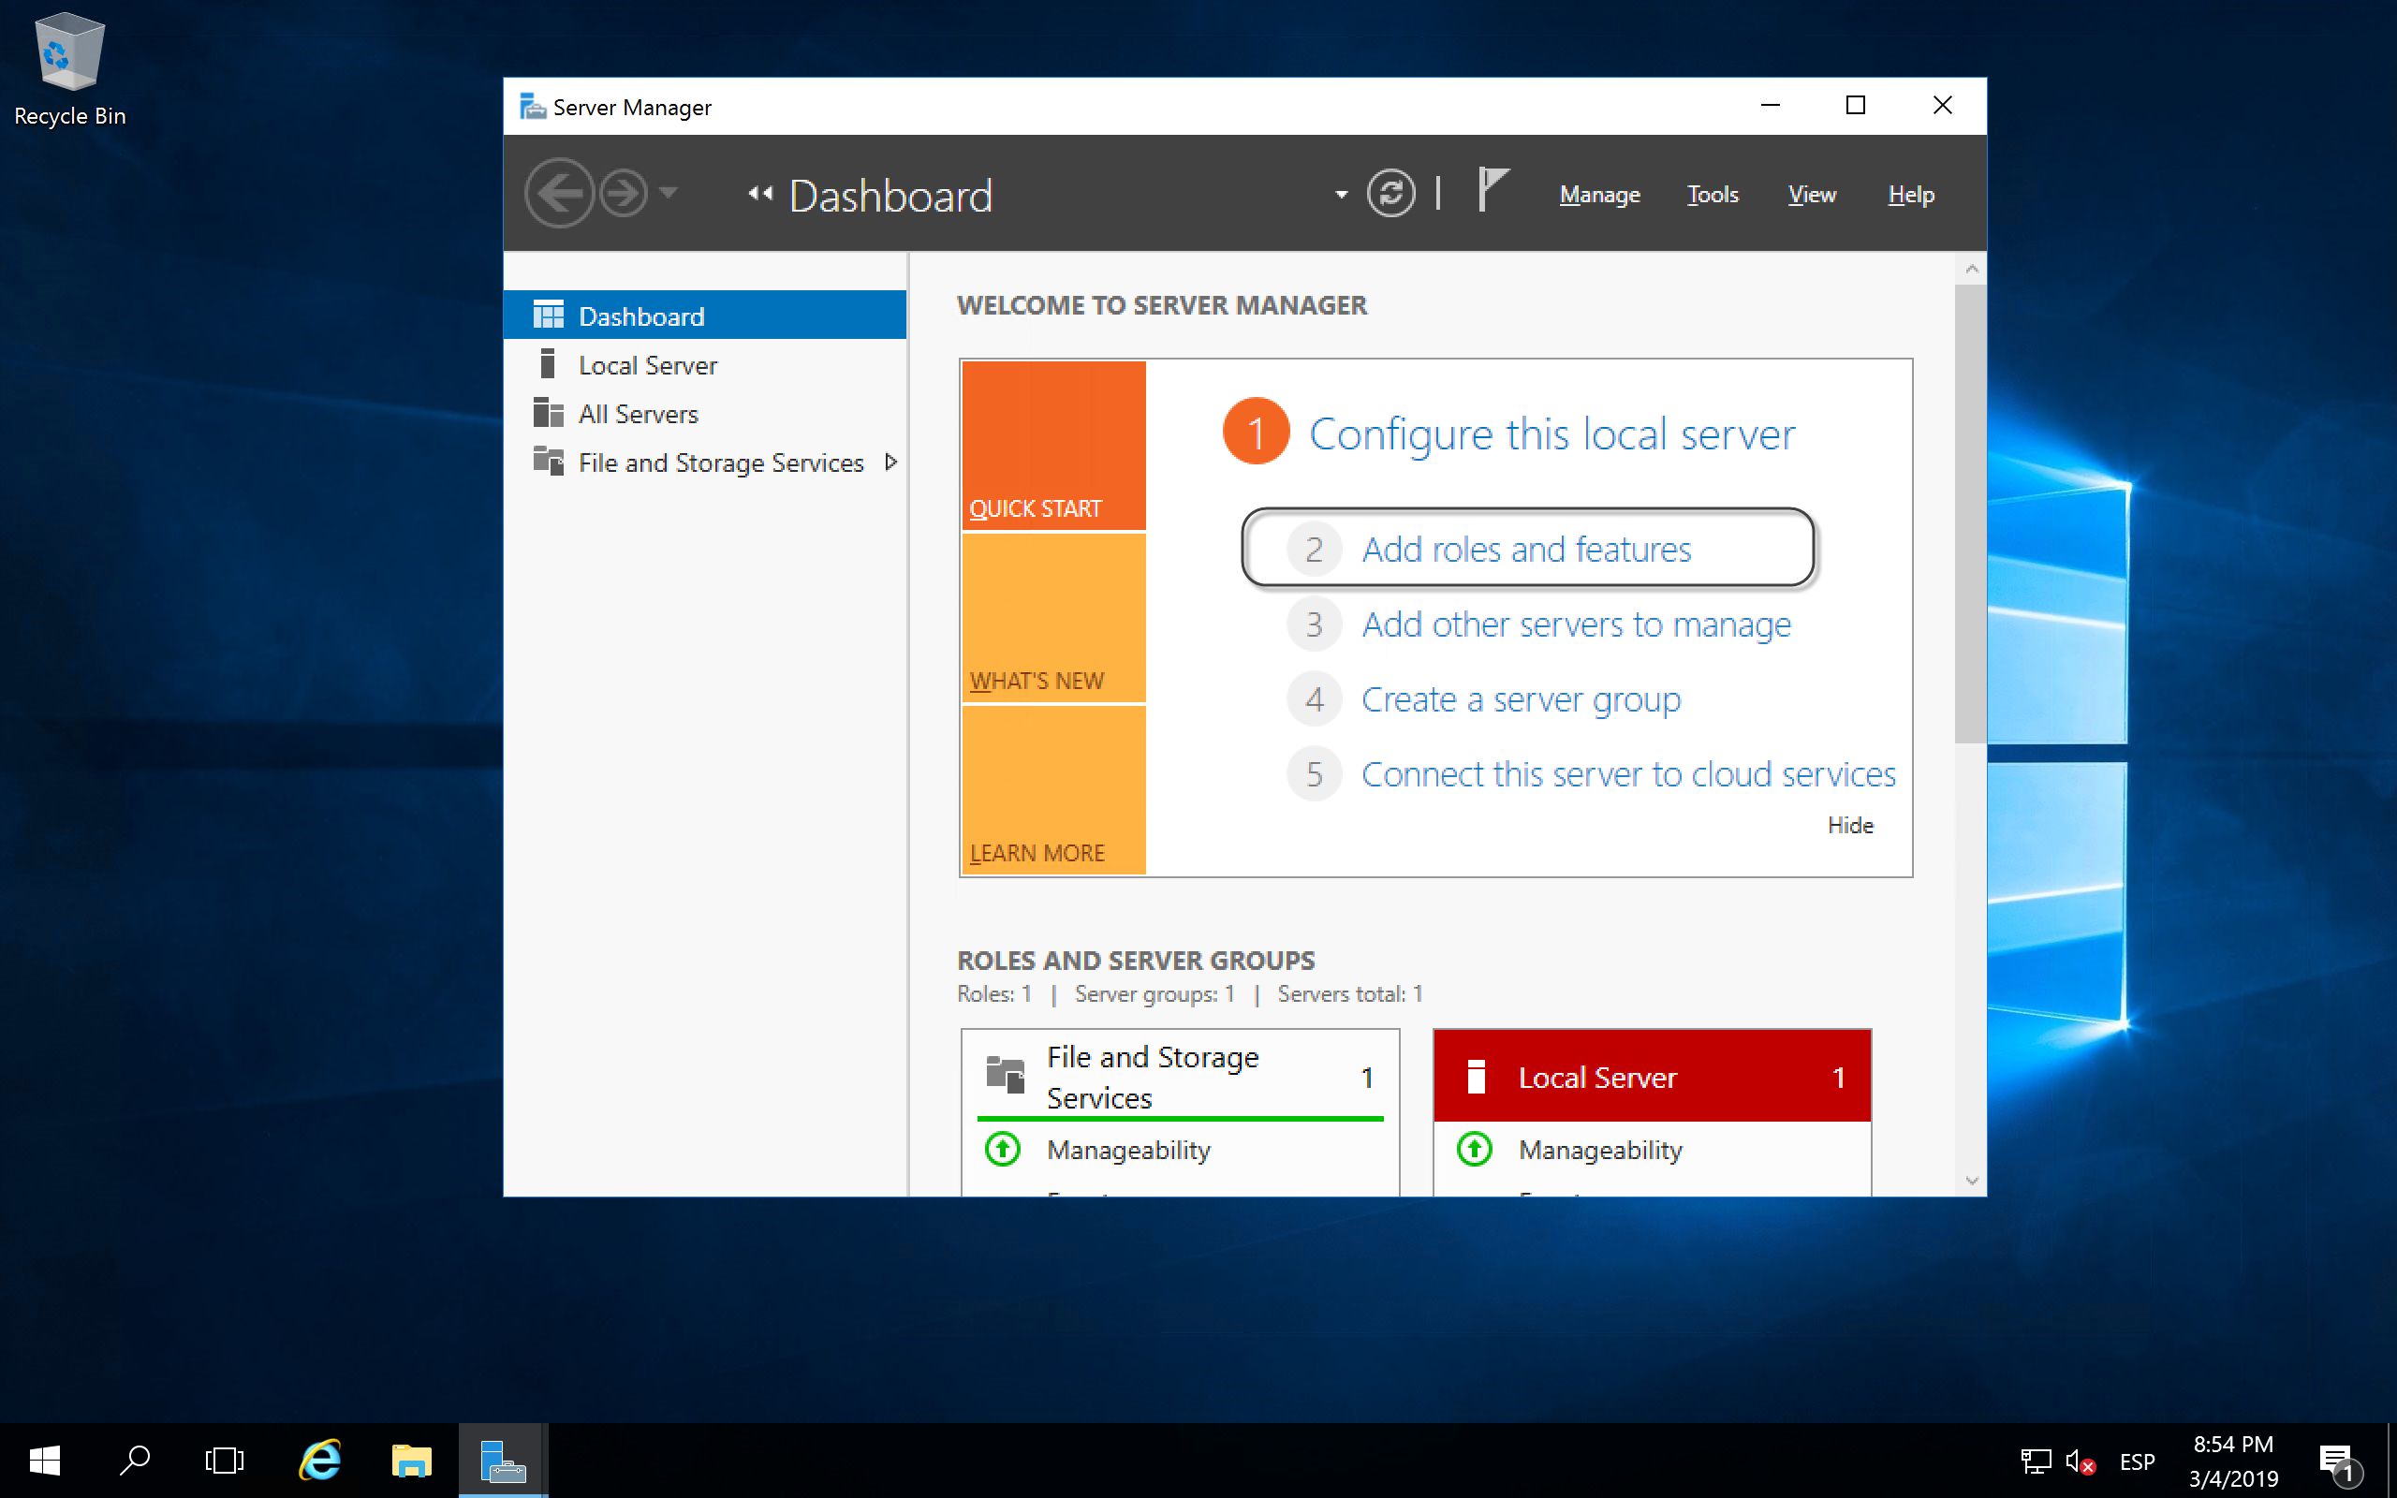The width and height of the screenshot is (2397, 1498).
Task: Open the Help menu
Action: point(1911,194)
